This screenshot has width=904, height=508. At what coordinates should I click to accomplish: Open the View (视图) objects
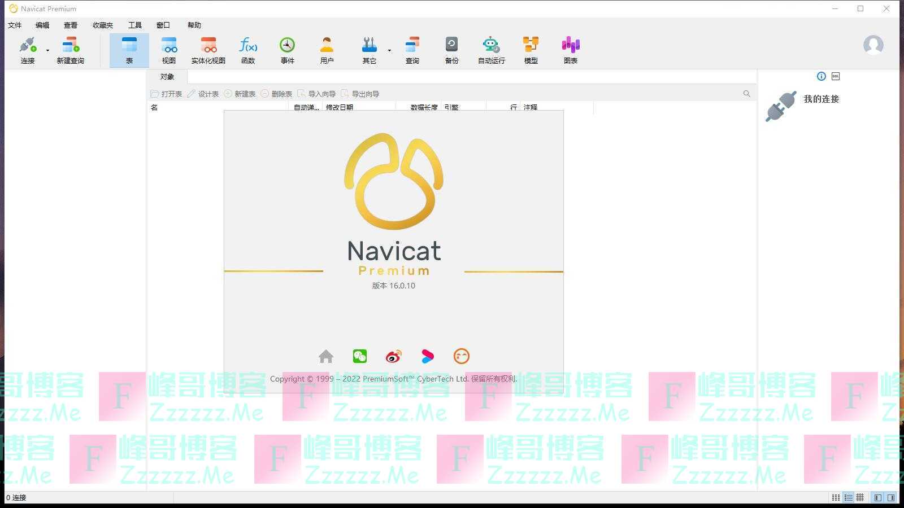168,50
